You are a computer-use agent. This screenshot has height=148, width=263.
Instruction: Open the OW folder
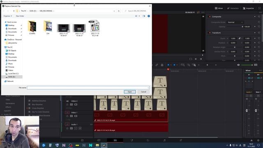(48, 28)
